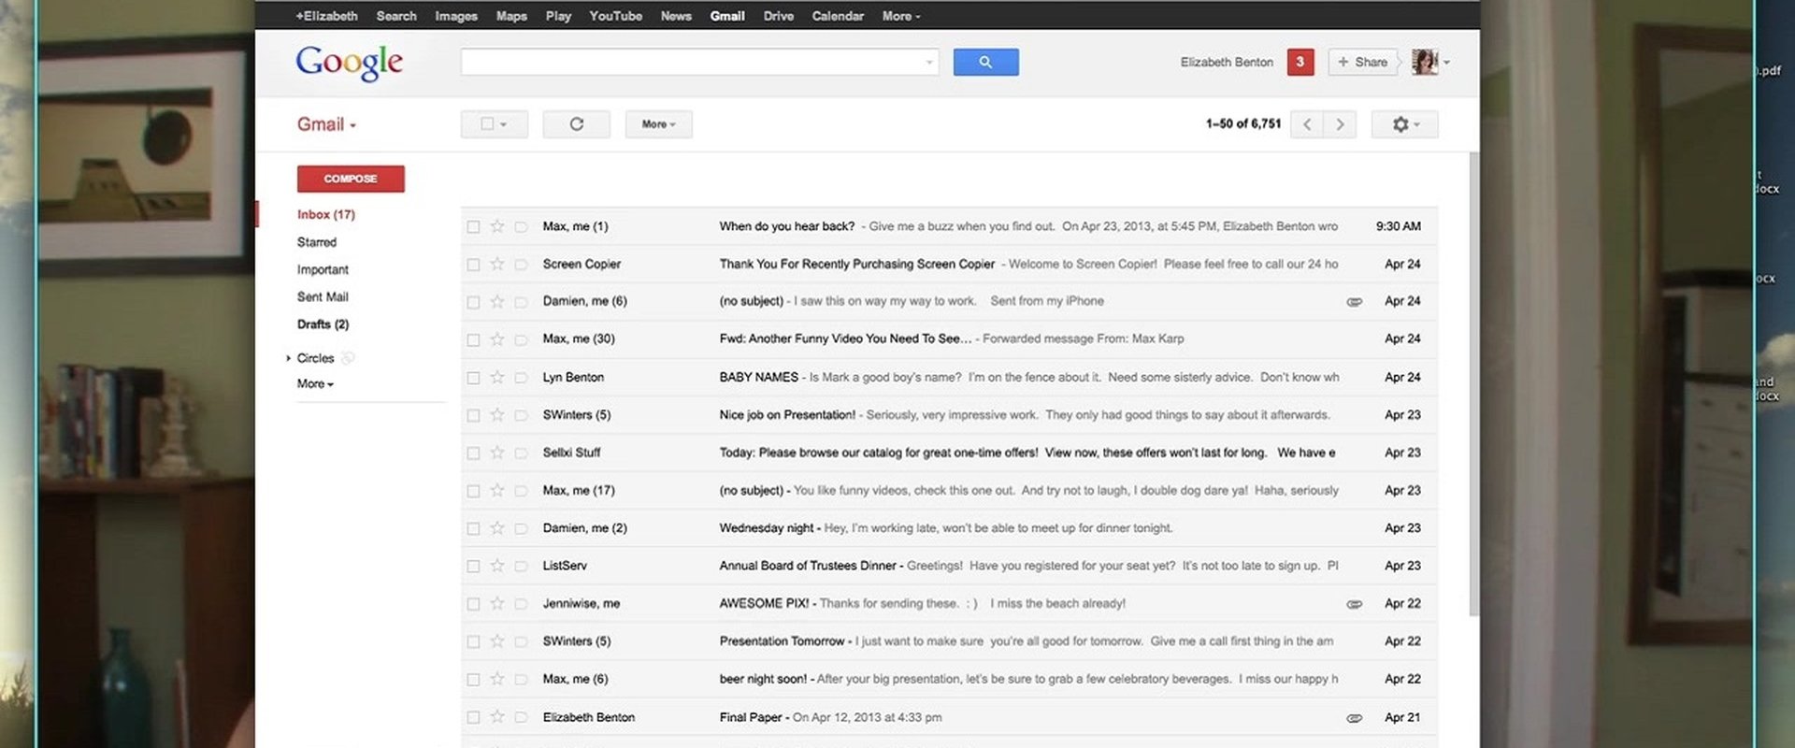Click importance marker on 'beer night soon!' email

522,680
